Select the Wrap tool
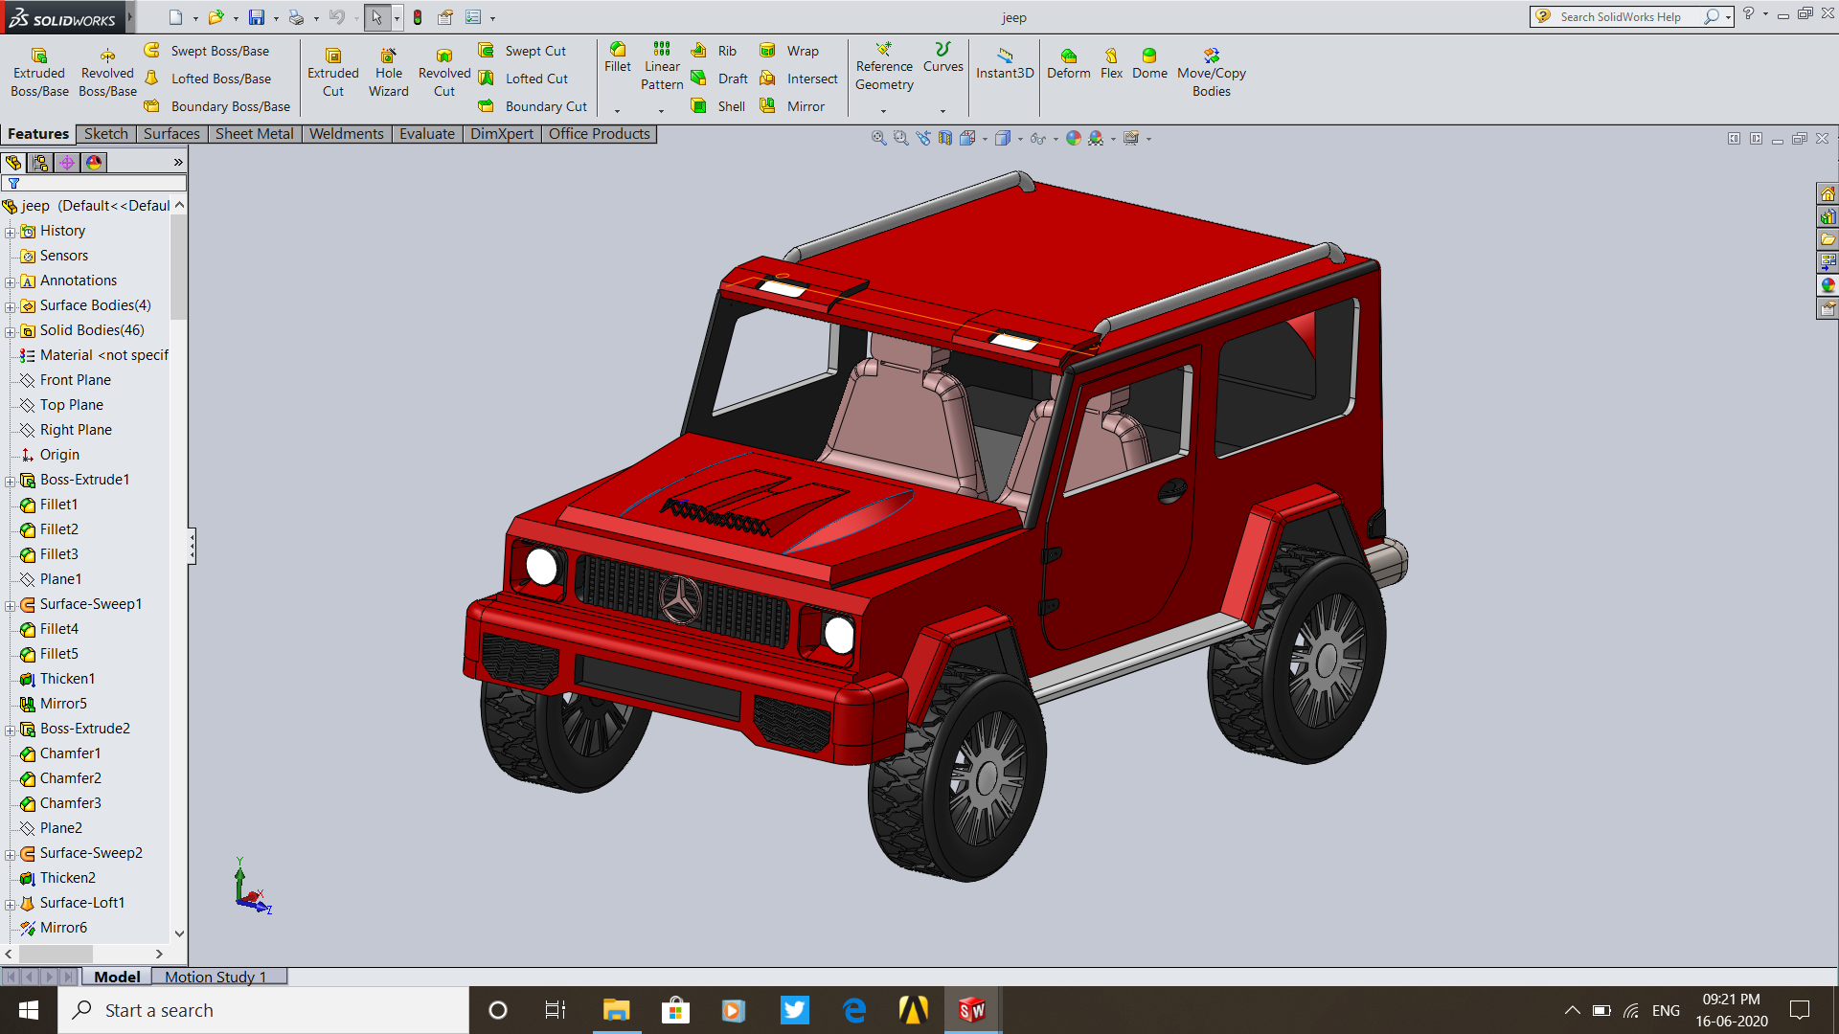Image resolution: width=1839 pixels, height=1034 pixels. 789,51
